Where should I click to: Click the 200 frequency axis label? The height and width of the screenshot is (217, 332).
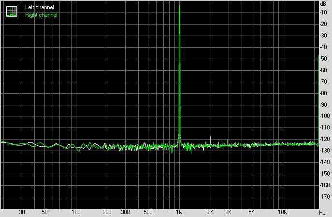pos(107,212)
